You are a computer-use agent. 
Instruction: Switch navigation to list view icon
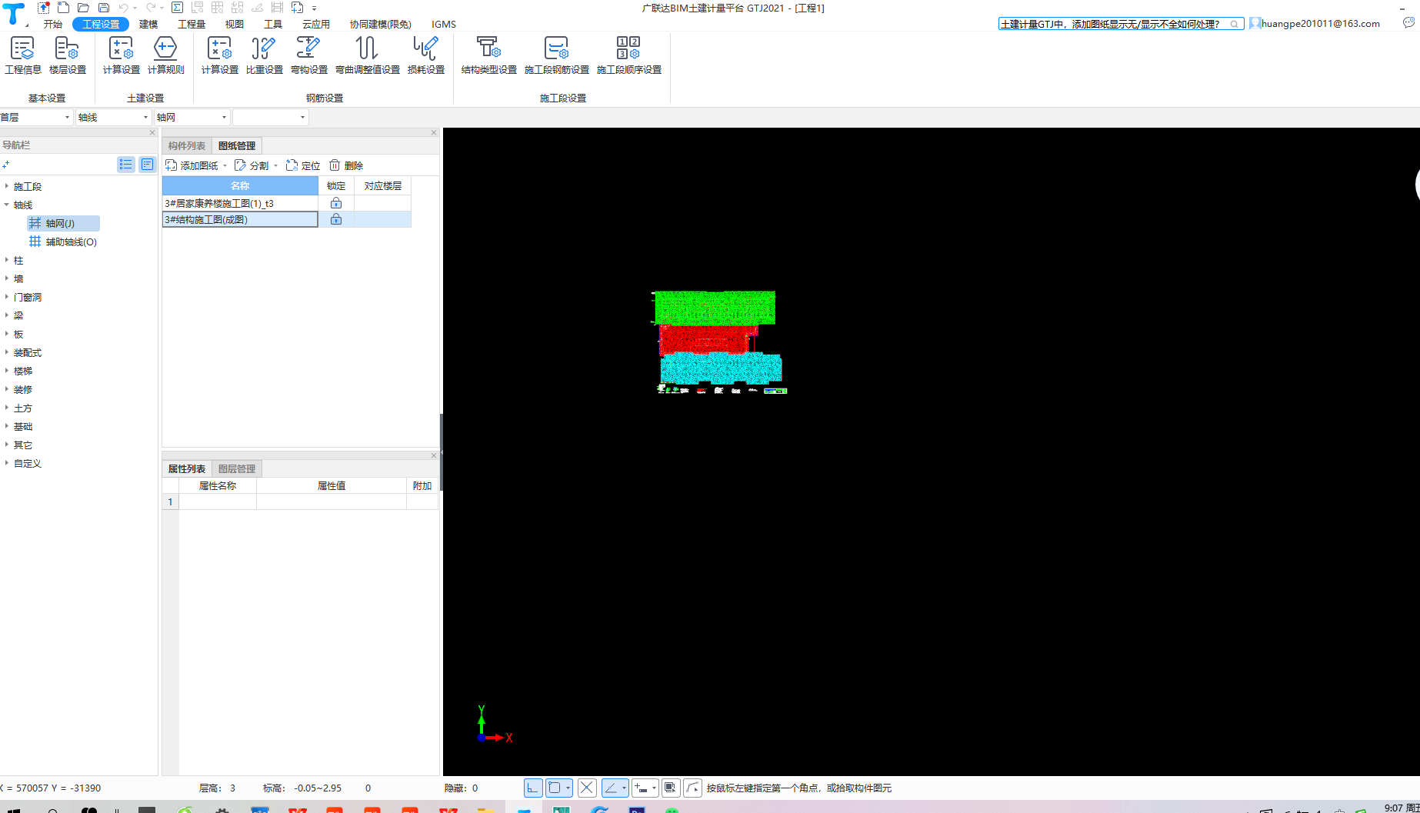point(125,165)
